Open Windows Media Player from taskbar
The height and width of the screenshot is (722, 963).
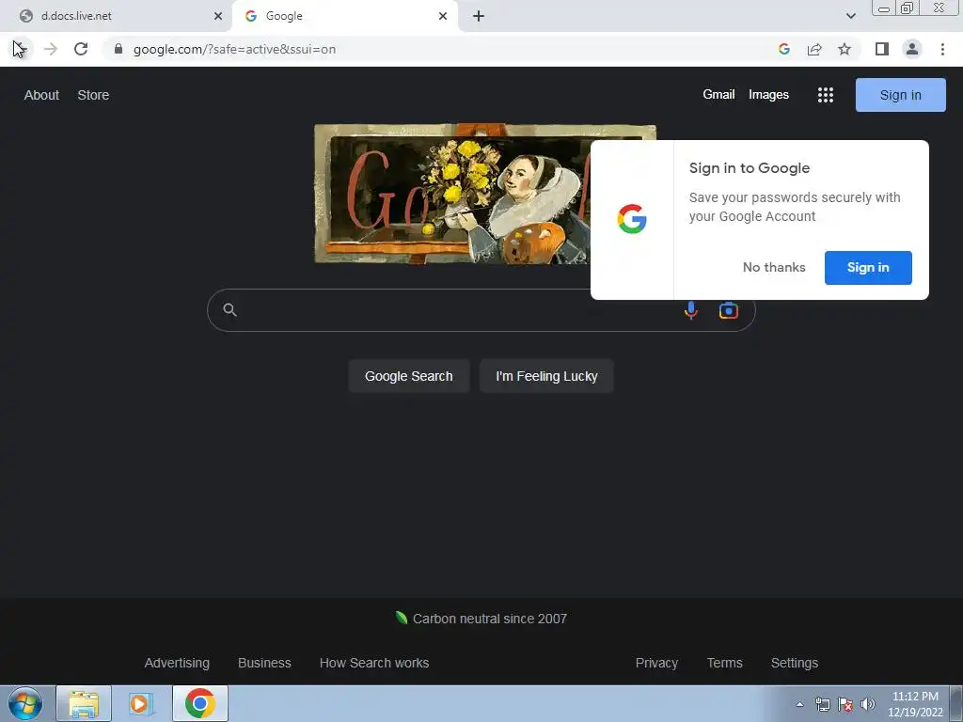click(141, 703)
